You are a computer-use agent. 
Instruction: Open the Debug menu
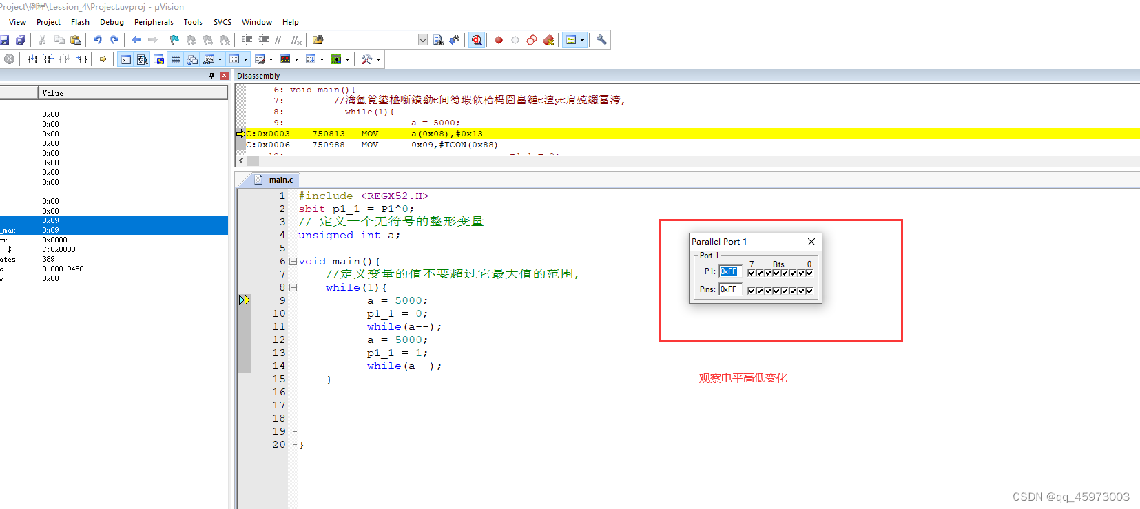pos(112,22)
